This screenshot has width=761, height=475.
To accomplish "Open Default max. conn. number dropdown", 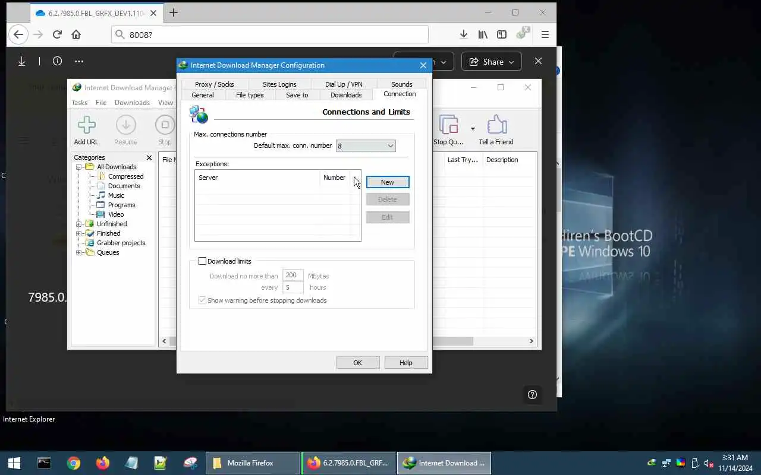I will pos(366,146).
